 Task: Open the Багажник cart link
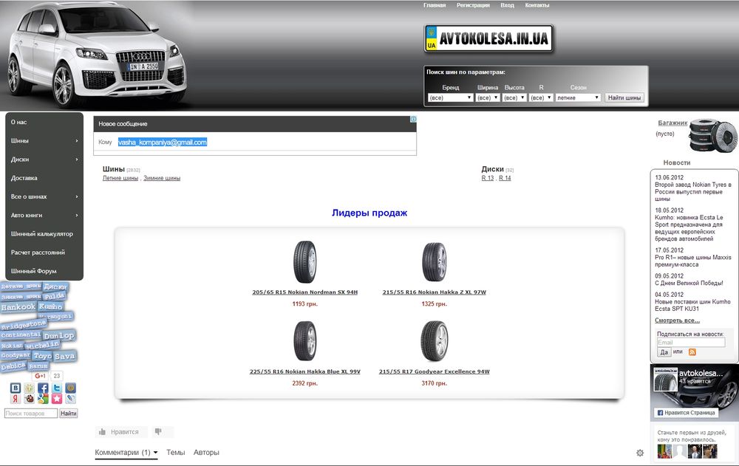[x=672, y=123]
